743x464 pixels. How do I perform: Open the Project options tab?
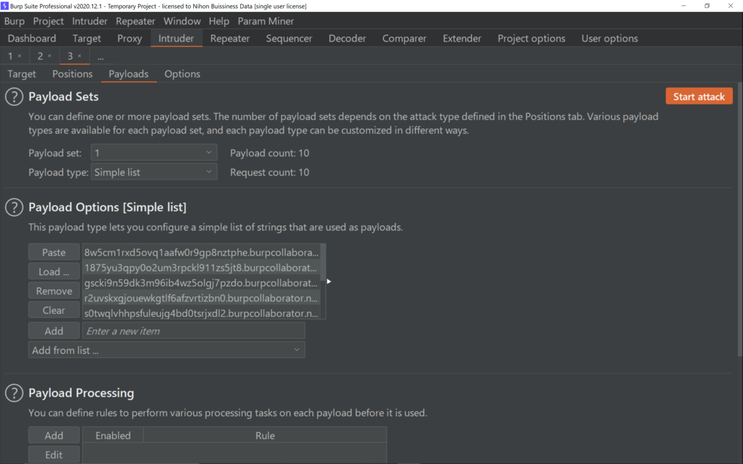pos(531,38)
